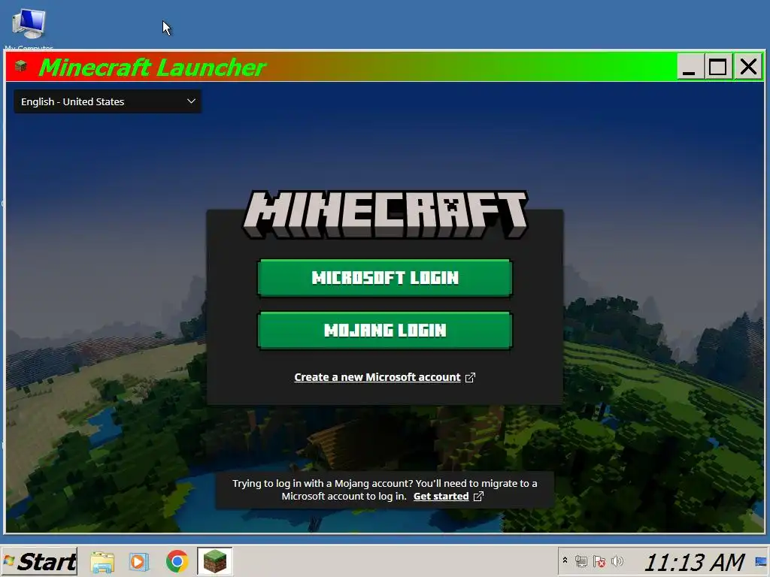
Task: Expand hidden tray icons arrow
Action: point(565,560)
